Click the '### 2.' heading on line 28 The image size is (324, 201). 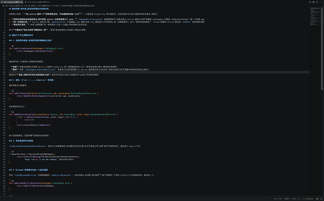[31, 80]
